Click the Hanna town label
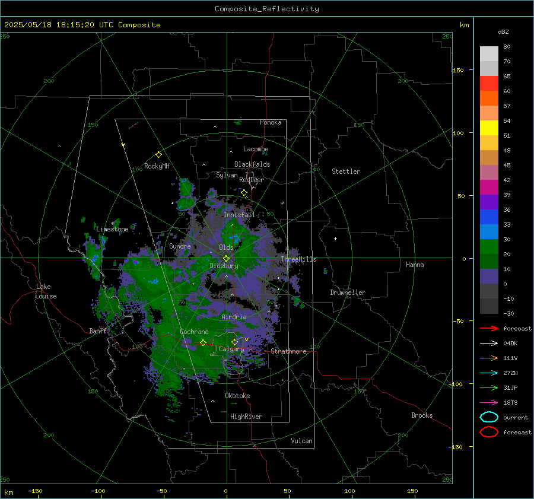 click(415, 265)
